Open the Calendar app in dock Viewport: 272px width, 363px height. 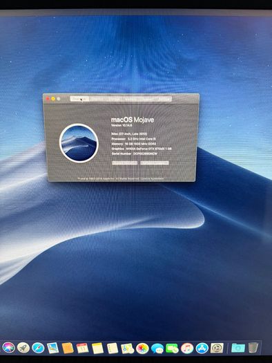[x=83, y=348]
